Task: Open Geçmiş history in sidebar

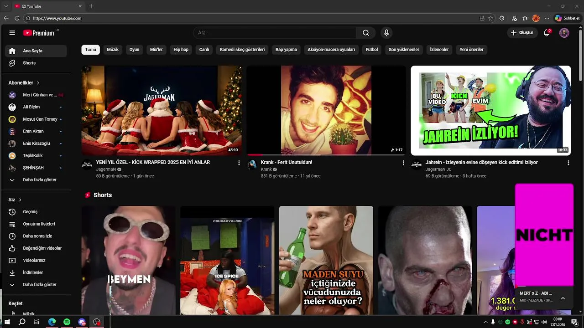Action: tap(36, 212)
